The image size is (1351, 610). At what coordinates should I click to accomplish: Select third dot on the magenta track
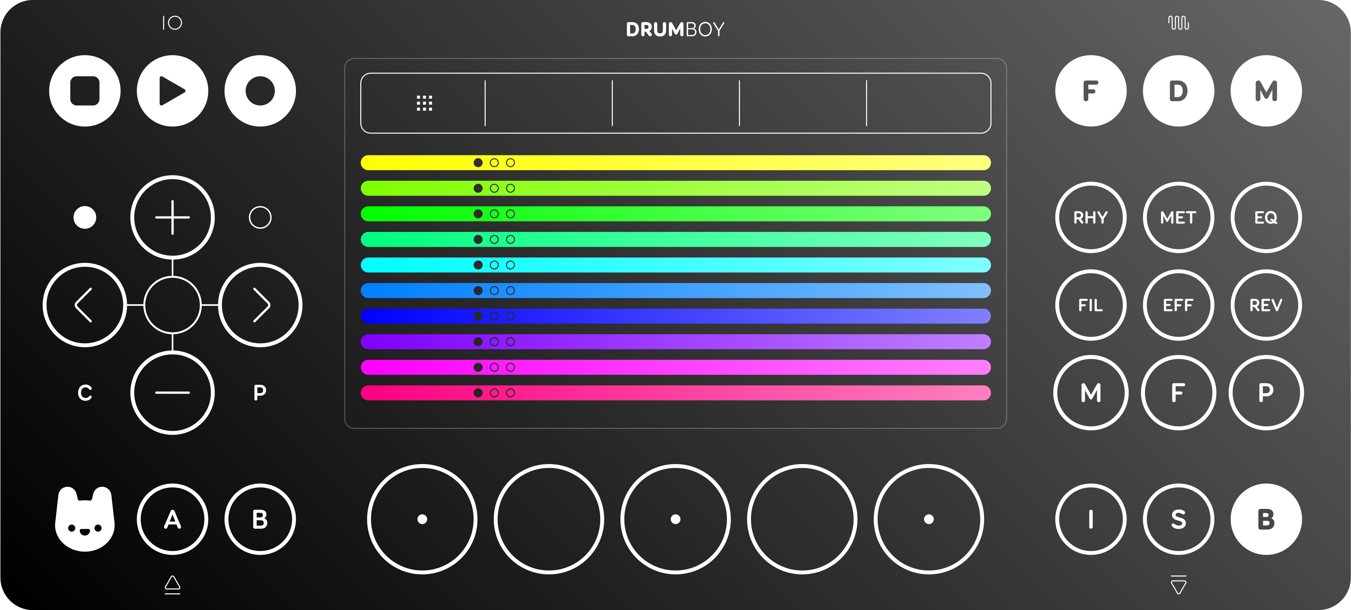point(510,367)
